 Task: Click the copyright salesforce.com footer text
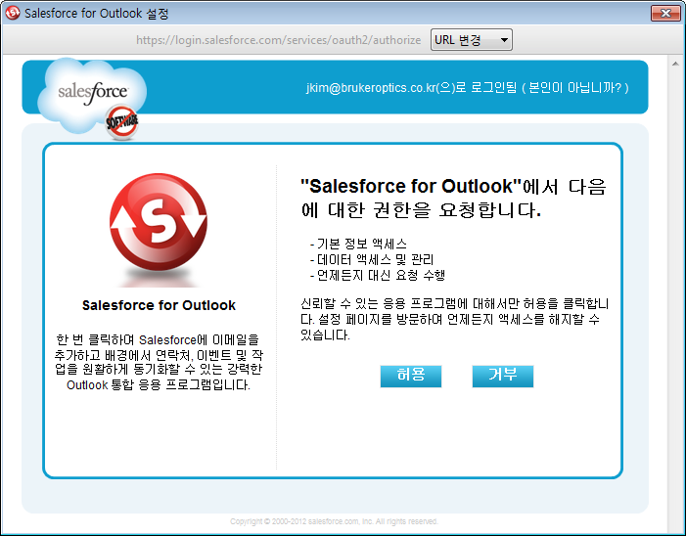334,521
